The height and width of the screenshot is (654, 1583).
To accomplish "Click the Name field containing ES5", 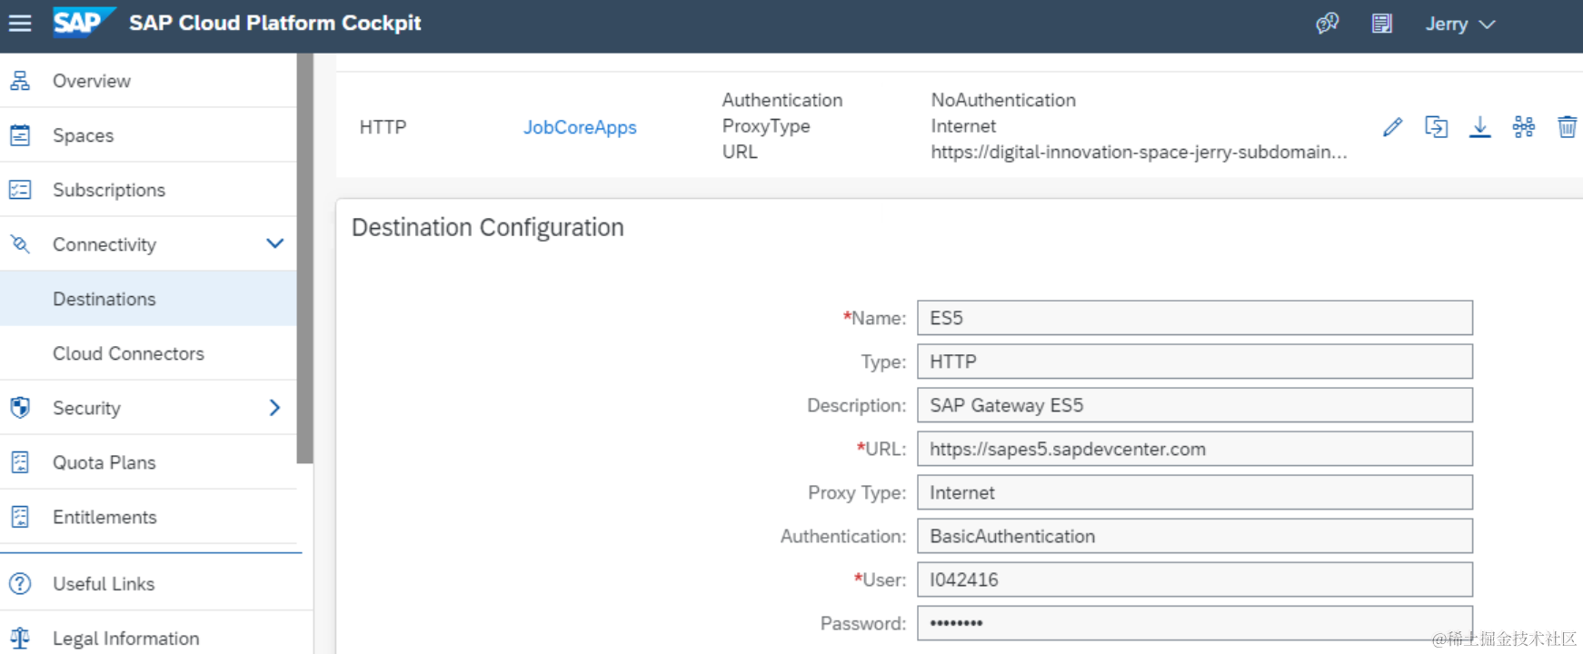I will tap(1195, 318).
